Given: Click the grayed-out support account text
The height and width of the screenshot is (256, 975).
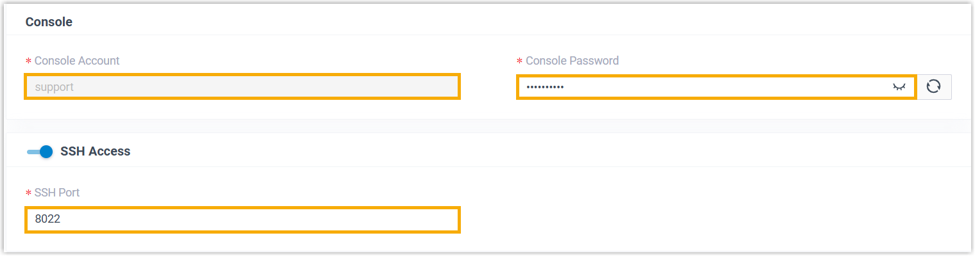Looking at the screenshot, I should click(55, 87).
